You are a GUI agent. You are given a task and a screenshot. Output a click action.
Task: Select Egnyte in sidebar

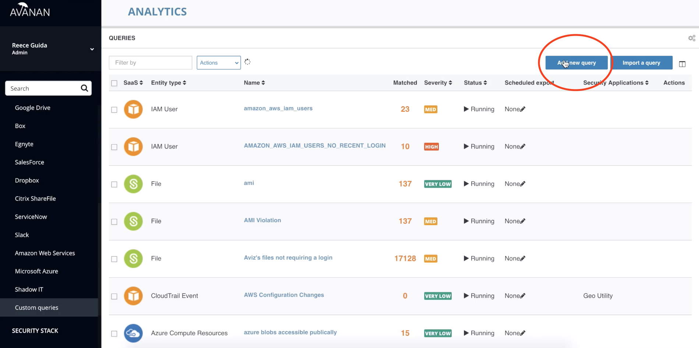(x=24, y=144)
